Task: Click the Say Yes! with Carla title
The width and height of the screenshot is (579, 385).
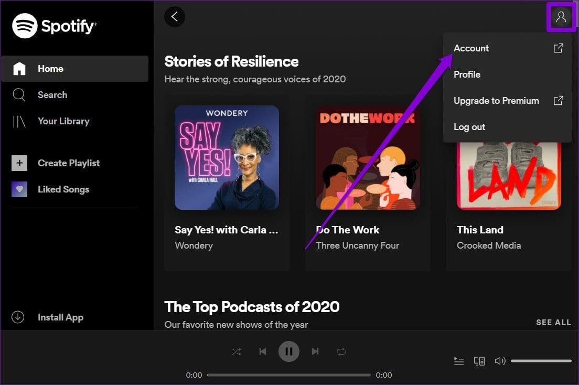Action: pyautogui.click(x=227, y=230)
